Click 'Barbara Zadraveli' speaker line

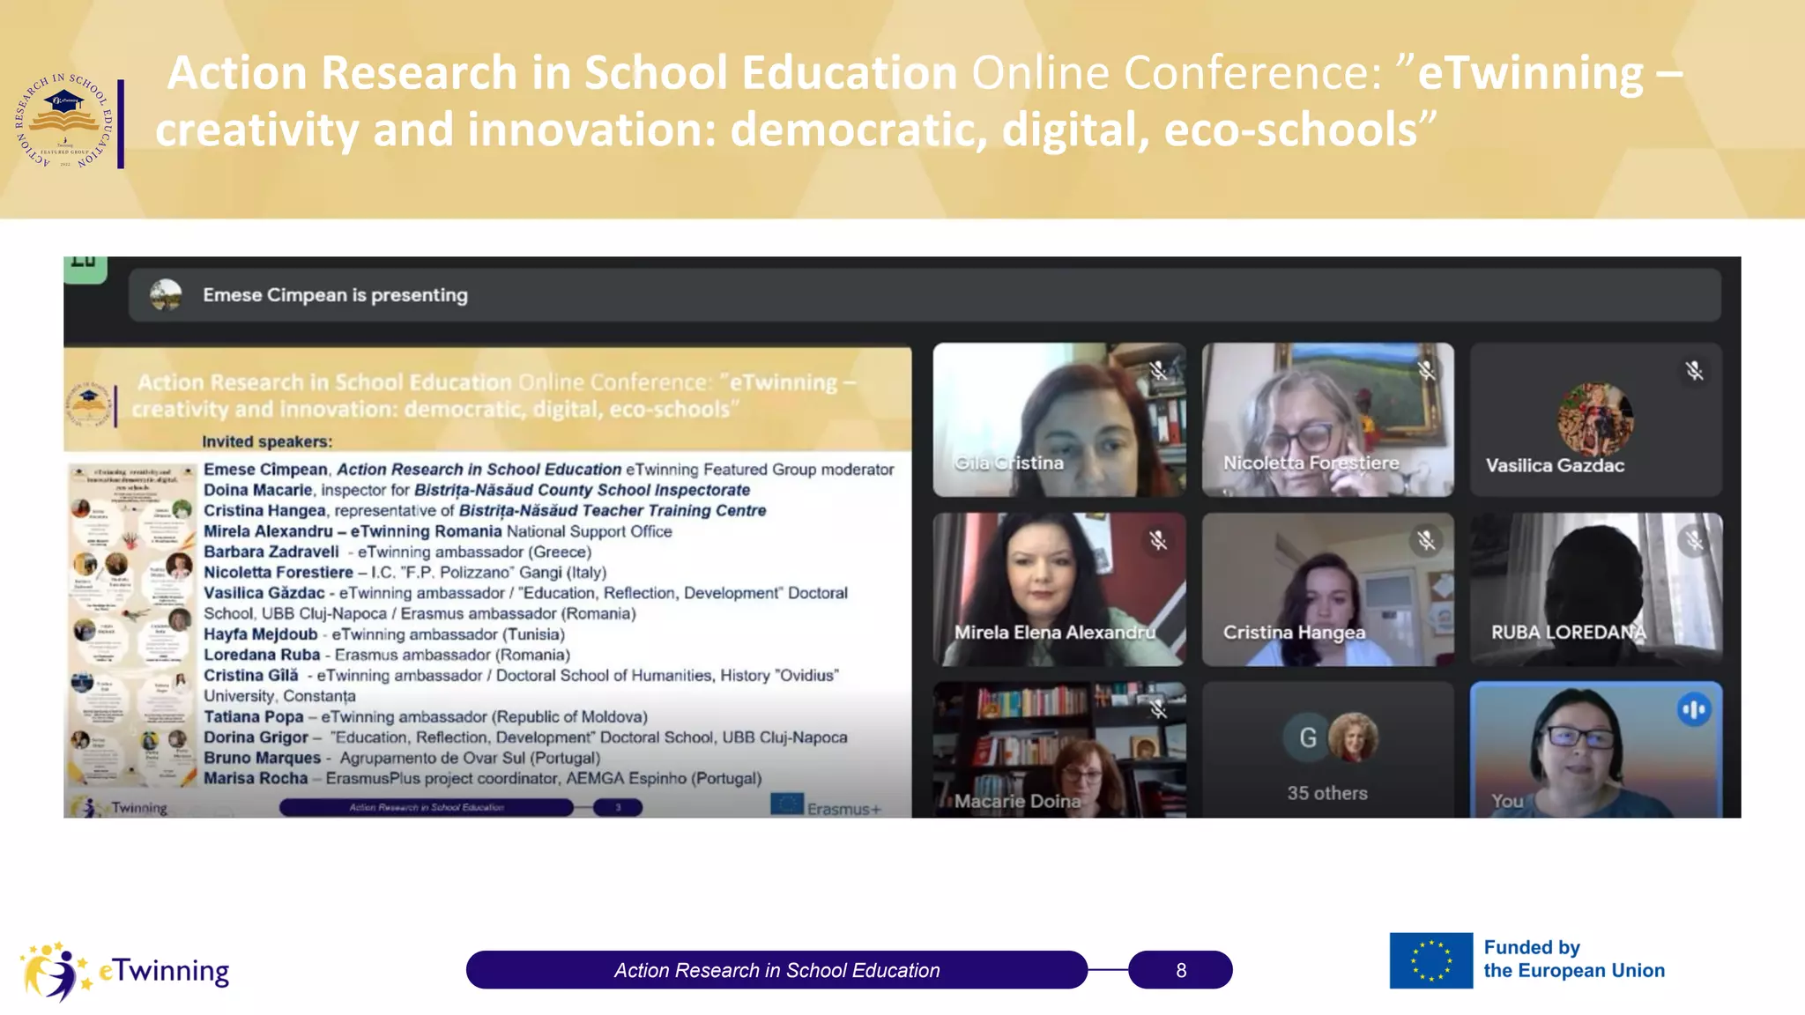[x=397, y=552]
